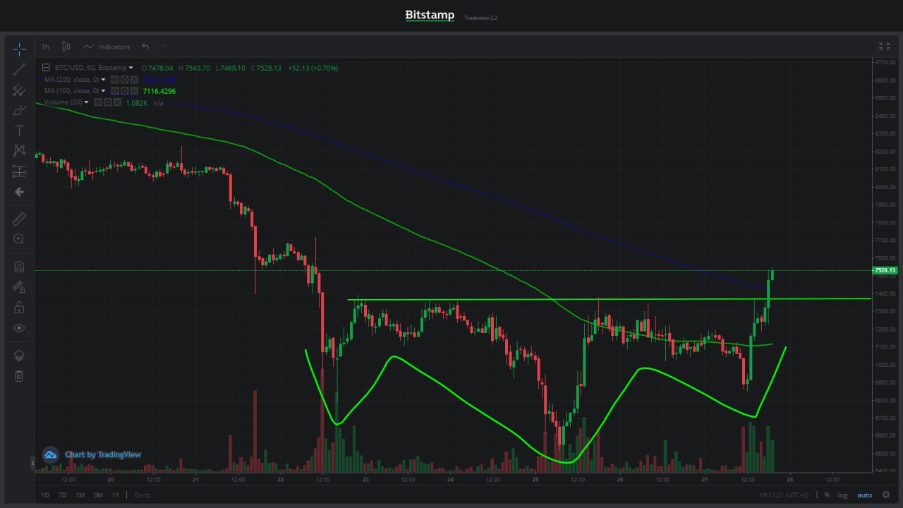
Task: Click the current price label 7528.13
Action: coord(884,270)
